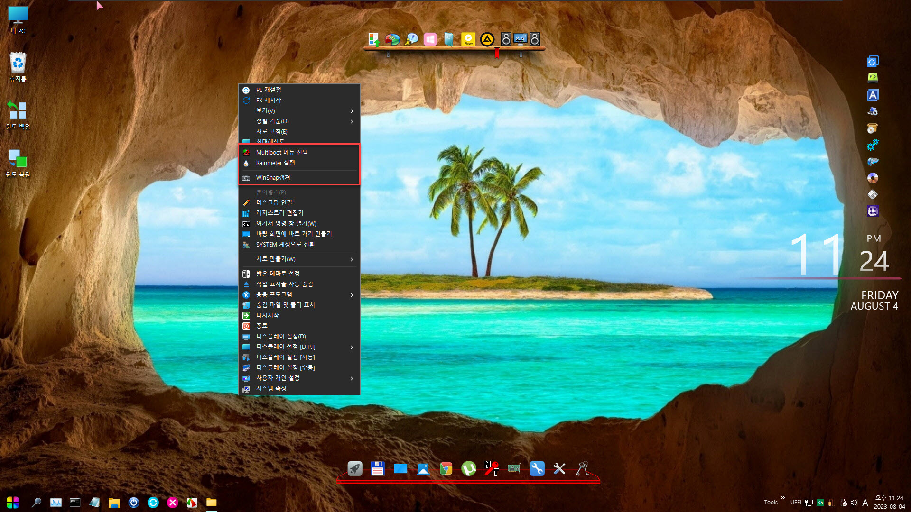Launch the 윈도 복원 desktop shortcut
Viewport: 911px width, 512px height.
point(18,163)
